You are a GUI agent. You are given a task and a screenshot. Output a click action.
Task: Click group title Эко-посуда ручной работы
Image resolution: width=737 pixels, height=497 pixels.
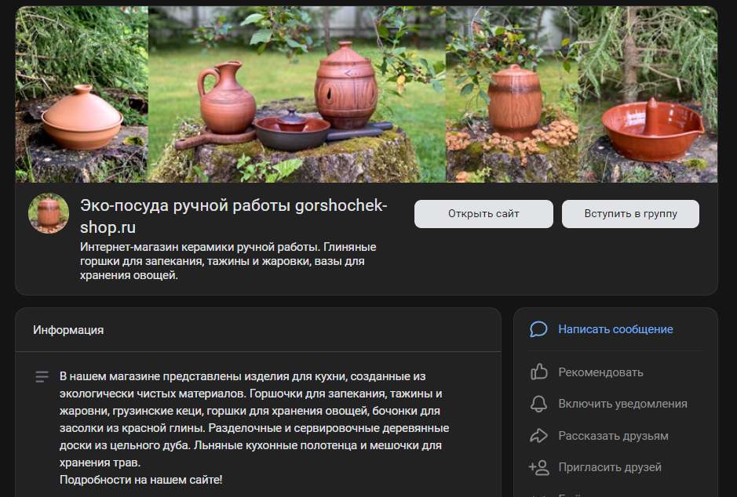tap(234, 216)
